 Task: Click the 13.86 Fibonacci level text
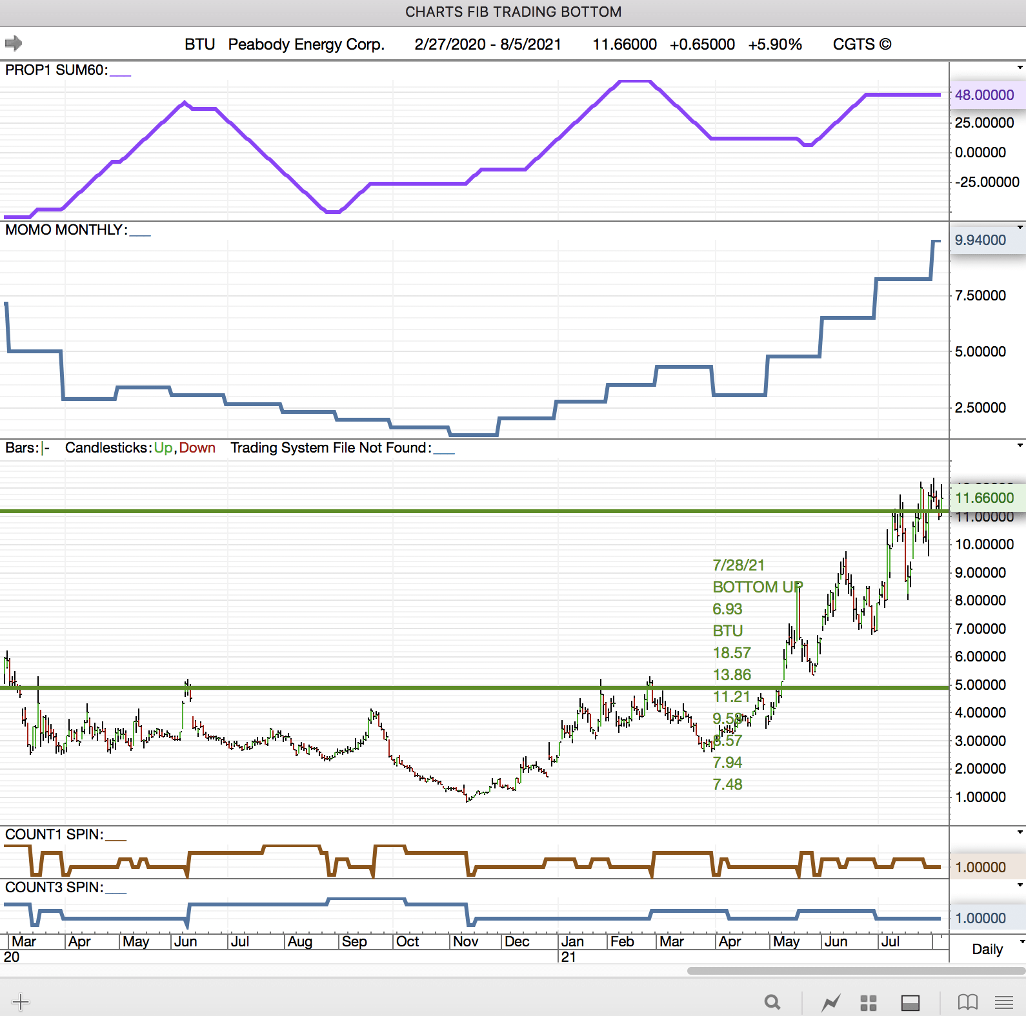pyautogui.click(x=732, y=675)
